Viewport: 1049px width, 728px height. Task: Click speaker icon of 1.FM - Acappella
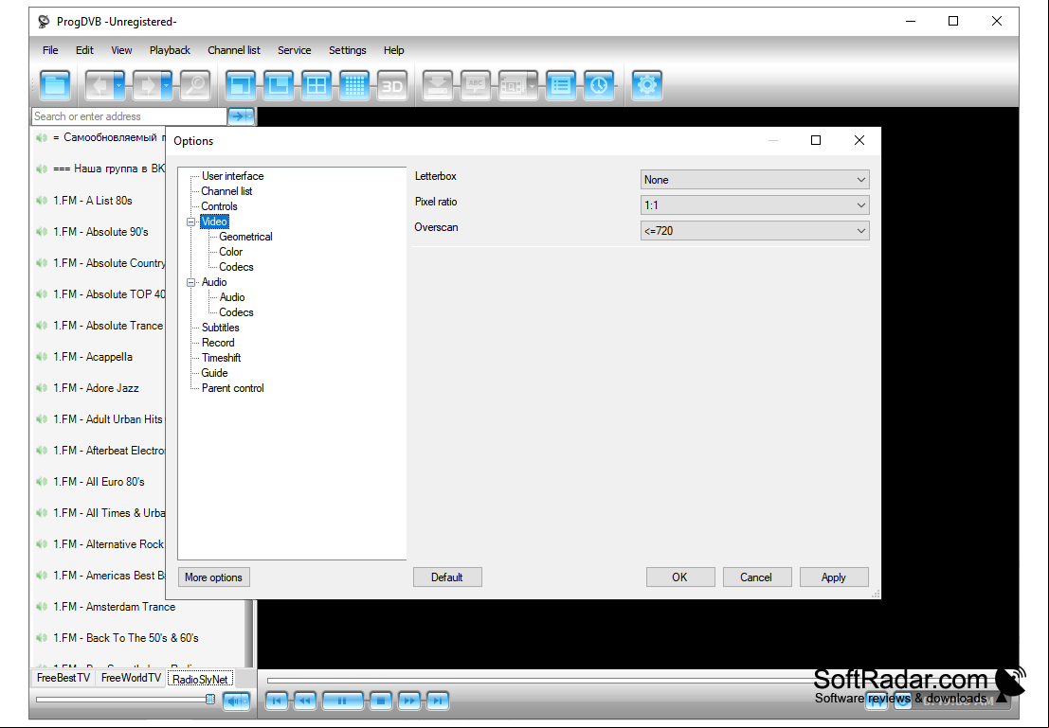pos(42,357)
